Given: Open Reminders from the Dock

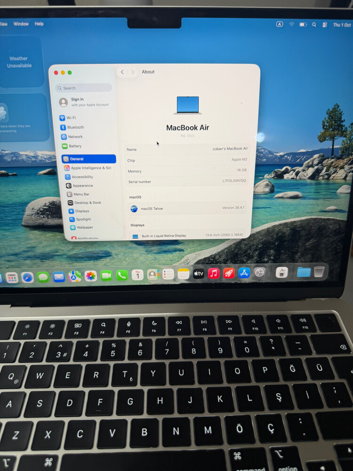Looking at the screenshot, I should (168, 274).
